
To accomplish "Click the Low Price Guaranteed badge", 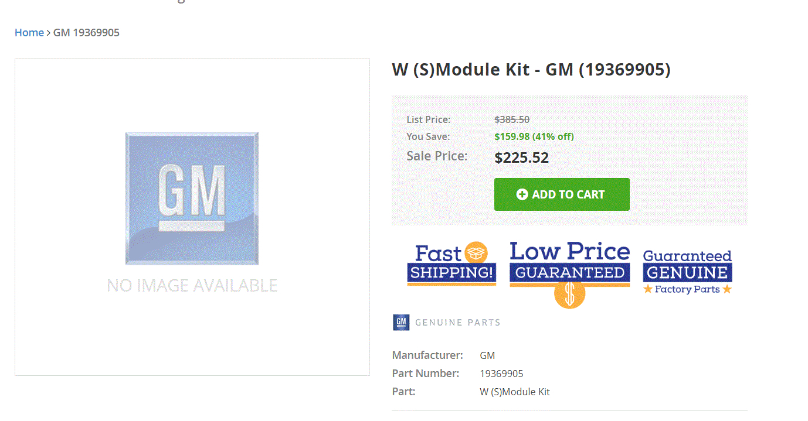I will click(569, 262).
